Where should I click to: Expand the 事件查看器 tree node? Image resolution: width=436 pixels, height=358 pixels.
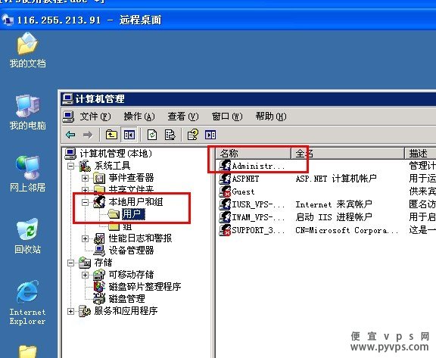[85, 178]
